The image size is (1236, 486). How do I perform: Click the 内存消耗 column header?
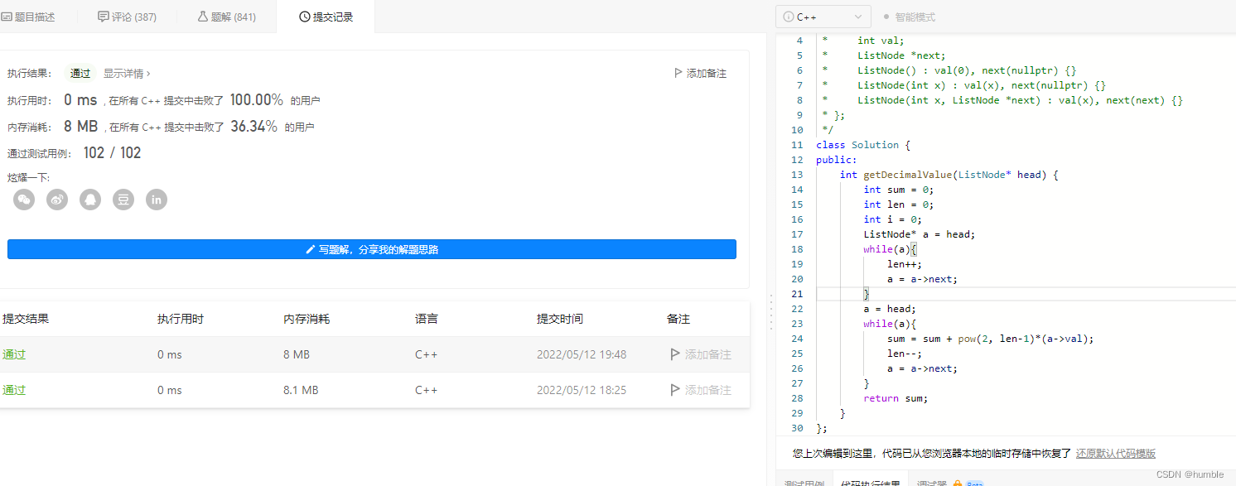point(307,319)
